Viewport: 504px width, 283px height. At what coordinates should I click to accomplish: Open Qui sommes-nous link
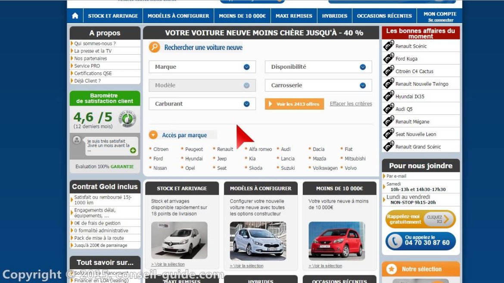pos(95,43)
